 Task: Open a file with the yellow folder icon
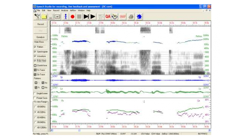[x=44, y=17]
